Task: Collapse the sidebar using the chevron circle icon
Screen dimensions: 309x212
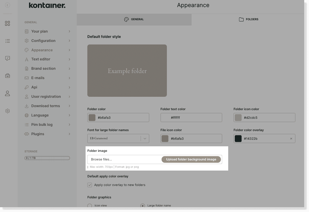Action: [7, 5]
